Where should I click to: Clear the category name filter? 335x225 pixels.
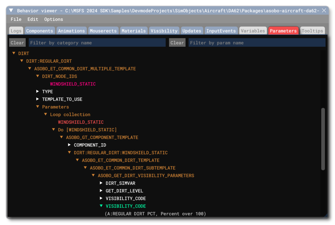[x=17, y=43]
